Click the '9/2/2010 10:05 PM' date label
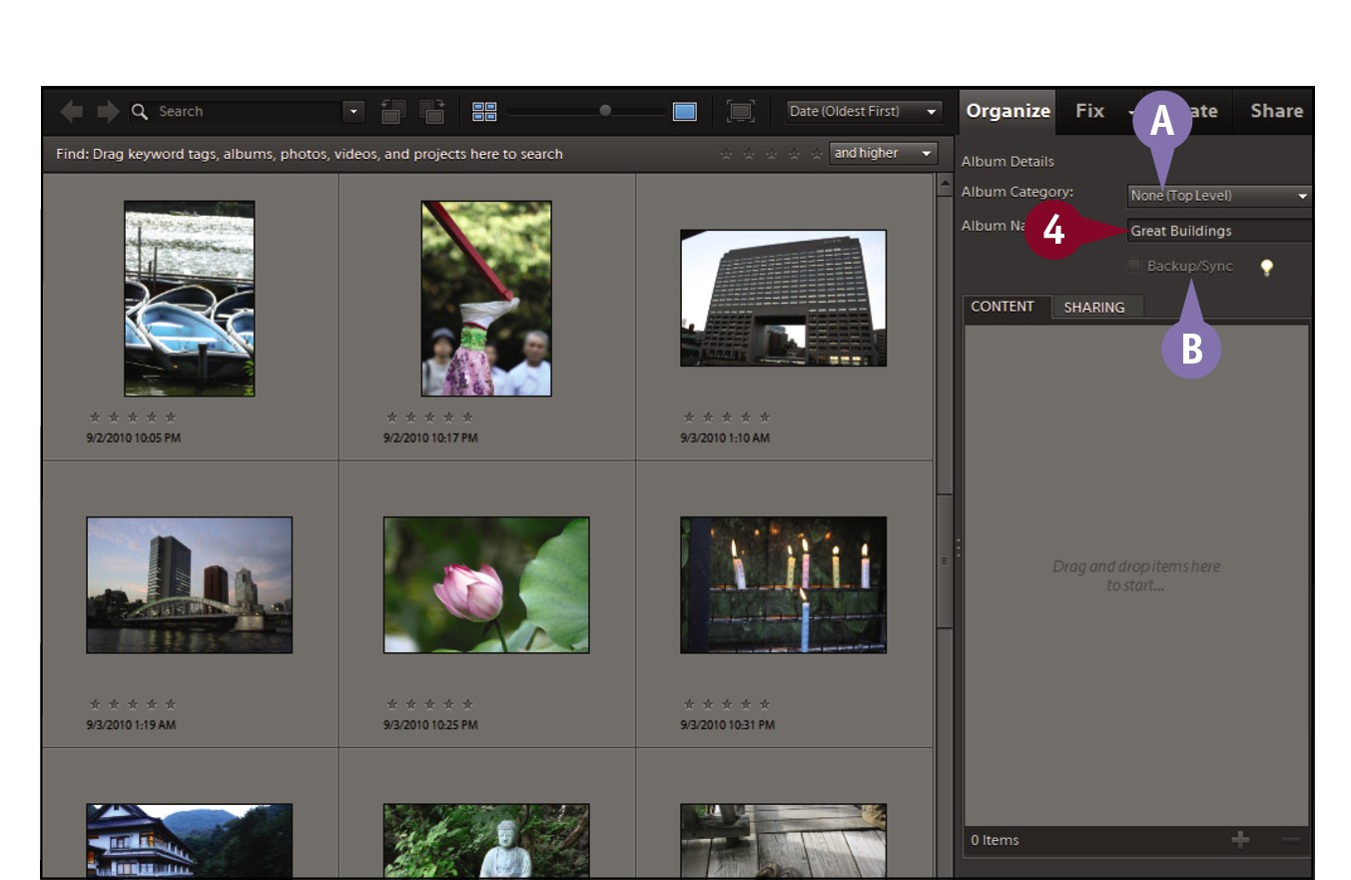 click(x=134, y=439)
